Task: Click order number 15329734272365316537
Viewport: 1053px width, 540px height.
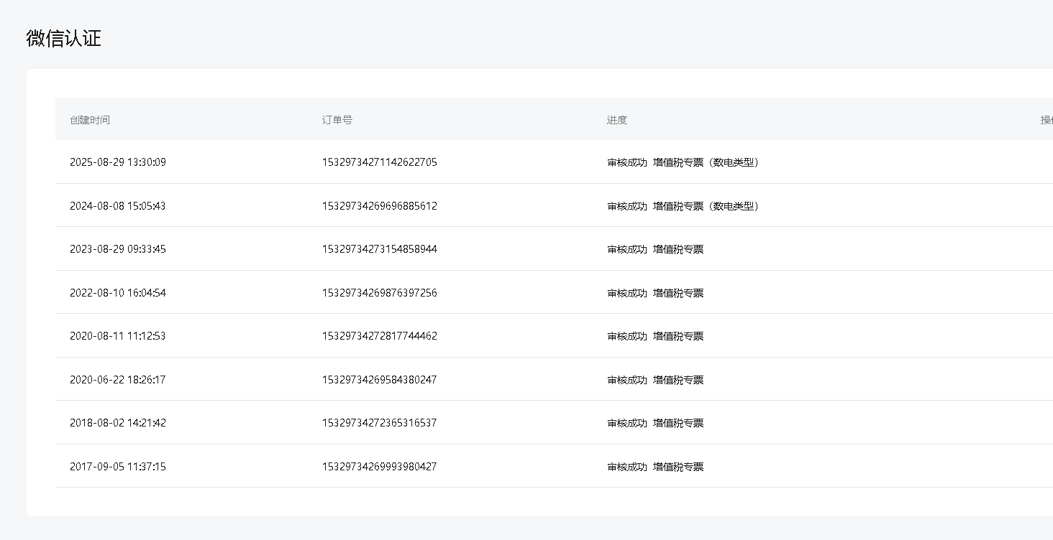Action: point(380,423)
